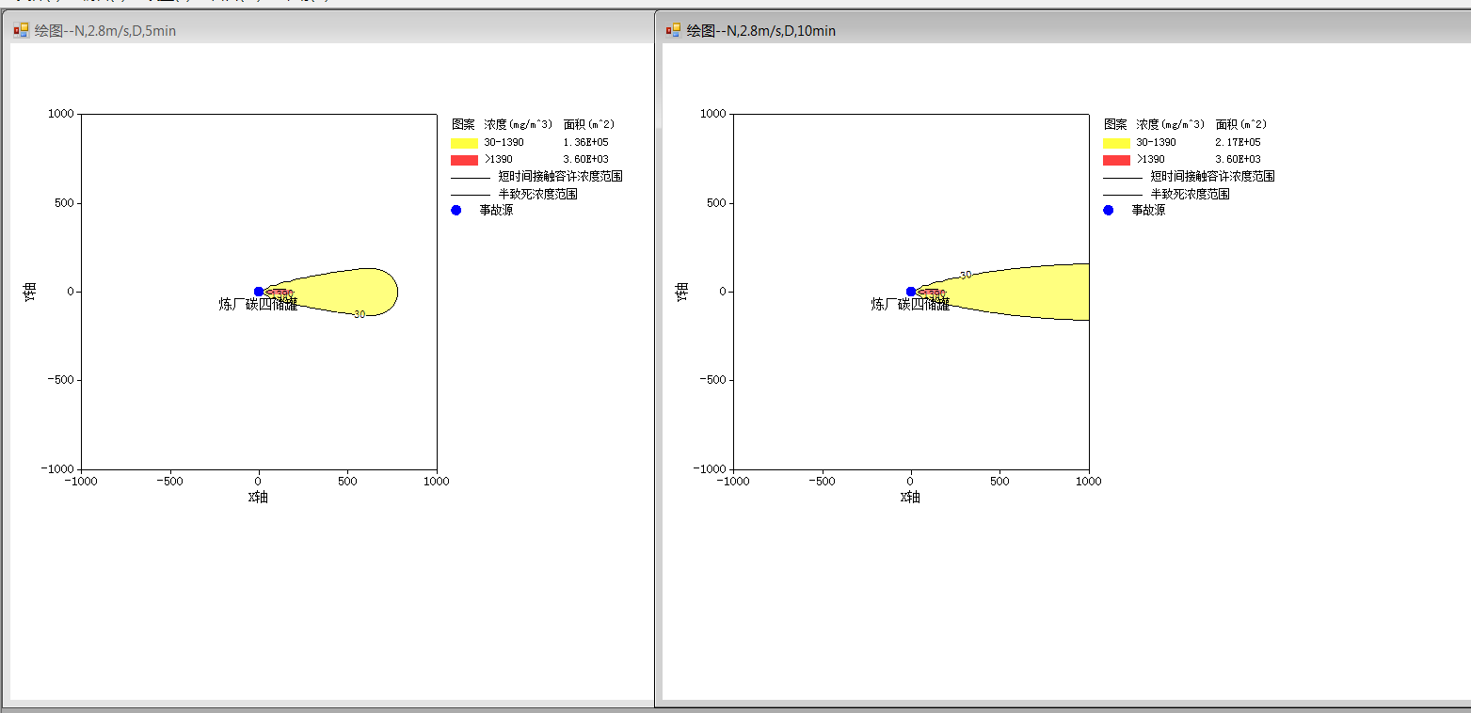
Task: Click 短时间接触容许浓度范围 legend line sample in 5min window
Action: [471, 178]
